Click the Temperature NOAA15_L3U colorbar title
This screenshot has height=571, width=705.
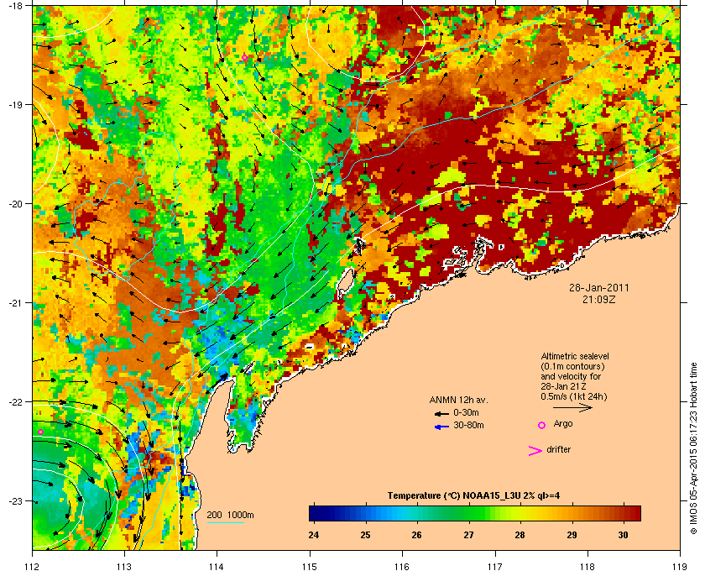click(473, 496)
